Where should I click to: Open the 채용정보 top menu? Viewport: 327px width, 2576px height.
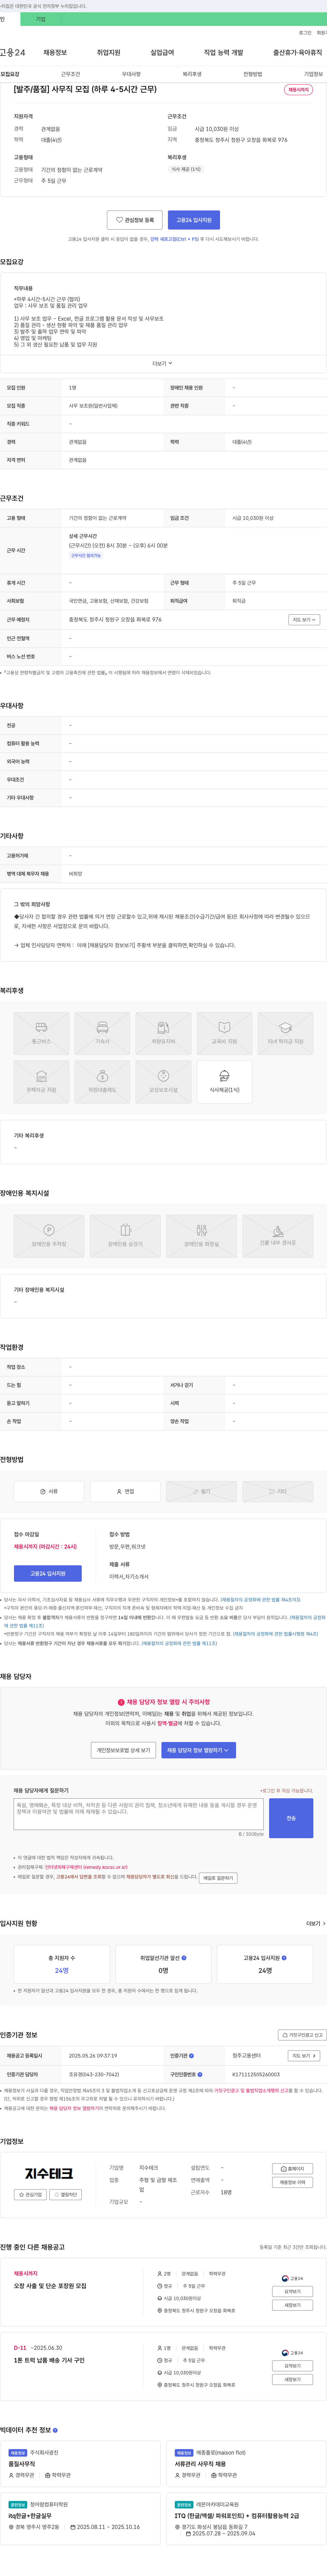pos(55,52)
